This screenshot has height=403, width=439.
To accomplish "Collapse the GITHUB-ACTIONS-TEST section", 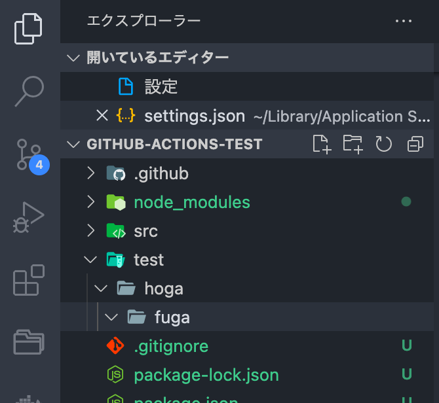I will pyautogui.click(x=73, y=144).
